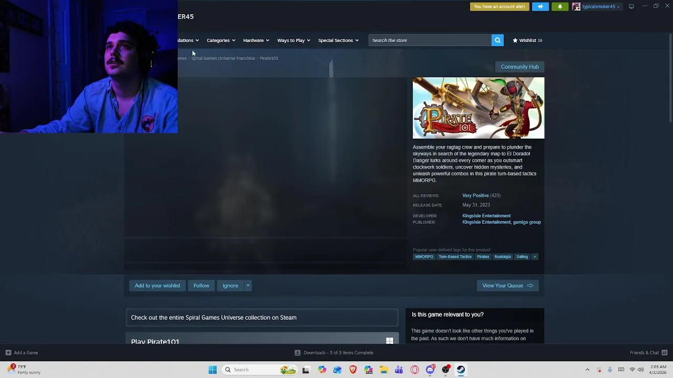Click the Add a Game label
Screen dimensions: 673x378
click(26, 353)
